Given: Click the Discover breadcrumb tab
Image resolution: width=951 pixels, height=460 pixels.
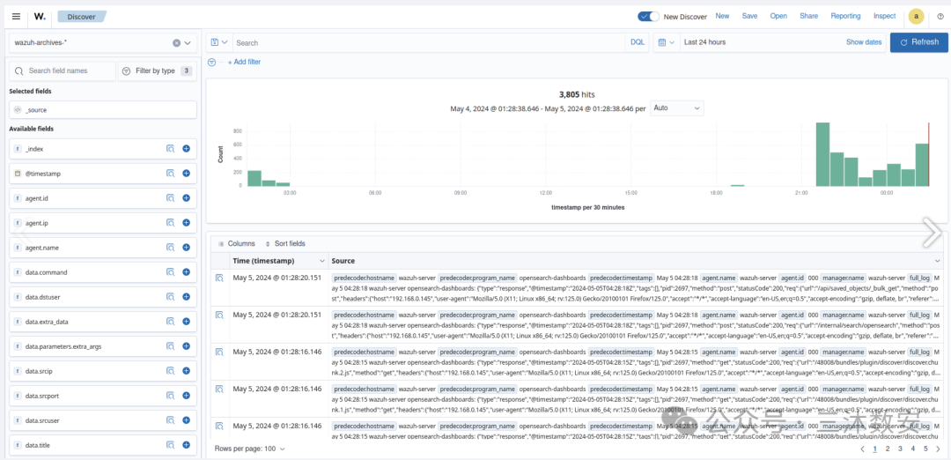Looking at the screenshot, I should click(x=82, y=17).
